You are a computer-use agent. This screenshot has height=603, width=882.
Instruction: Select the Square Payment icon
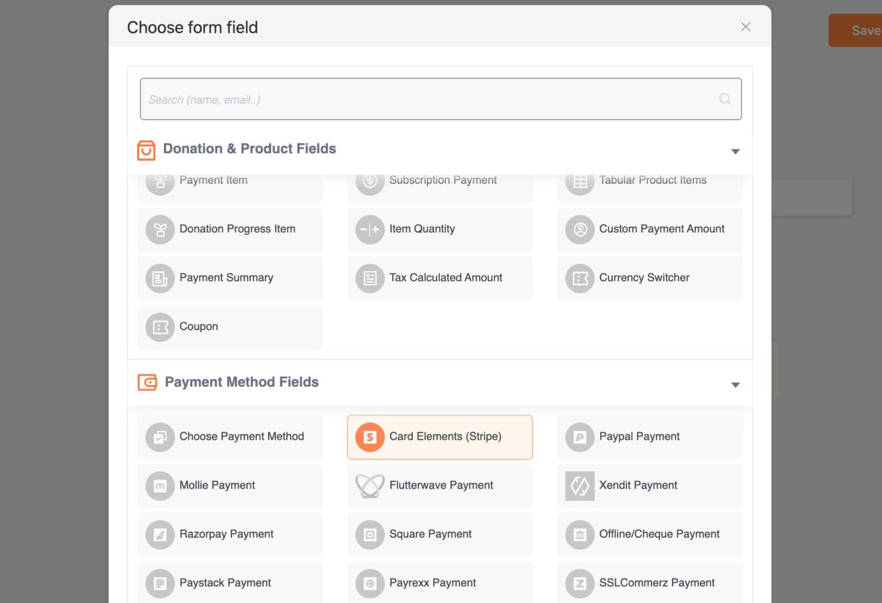369,535
